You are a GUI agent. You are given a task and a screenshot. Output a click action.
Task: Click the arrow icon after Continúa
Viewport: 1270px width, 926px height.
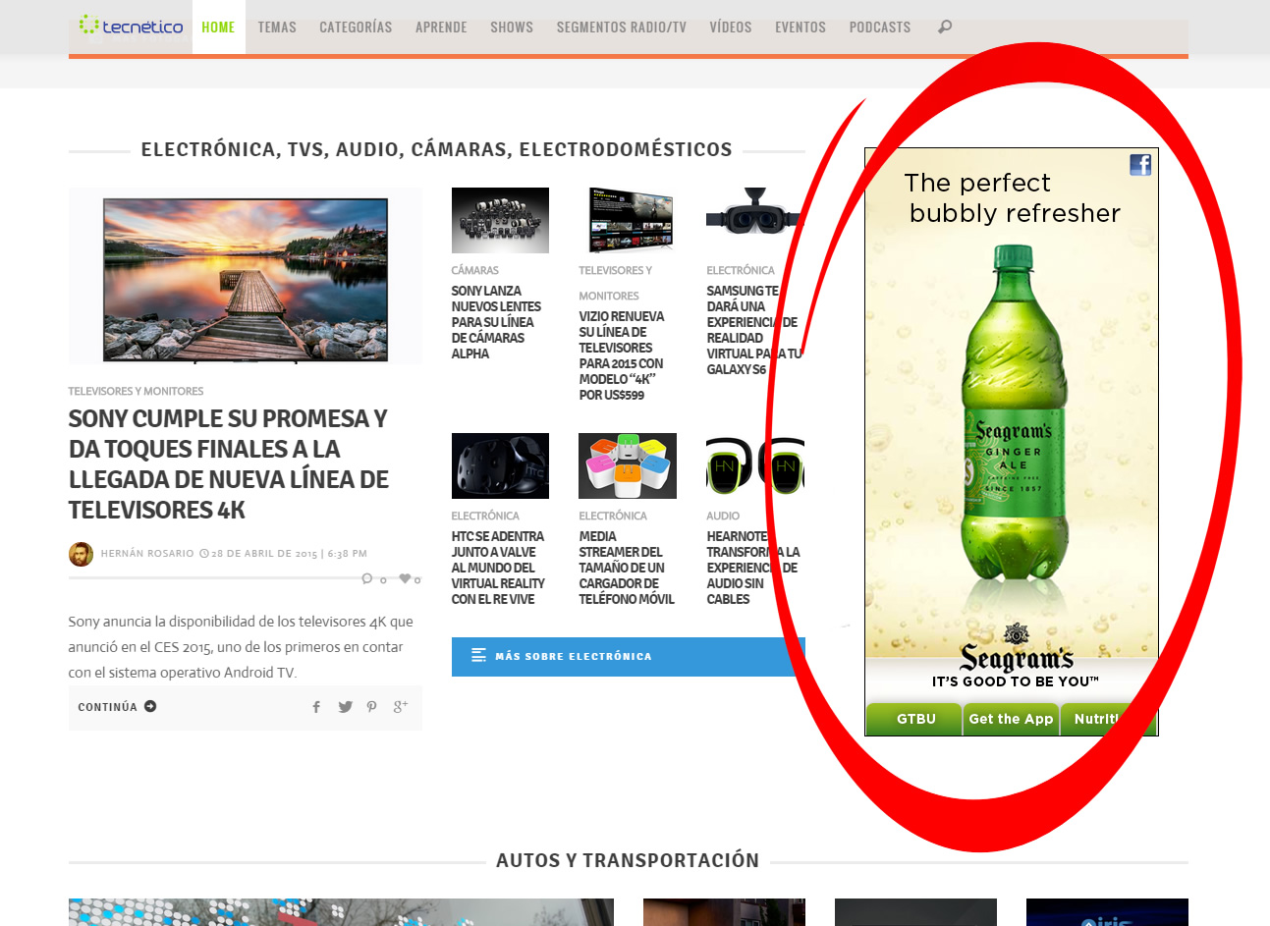click(x=150, y=706)
